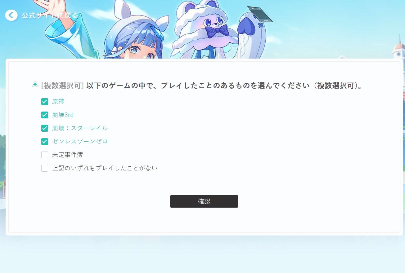Select the 崩壊3rd option label
The image size is (405, 273).
[x=63, y=115]
